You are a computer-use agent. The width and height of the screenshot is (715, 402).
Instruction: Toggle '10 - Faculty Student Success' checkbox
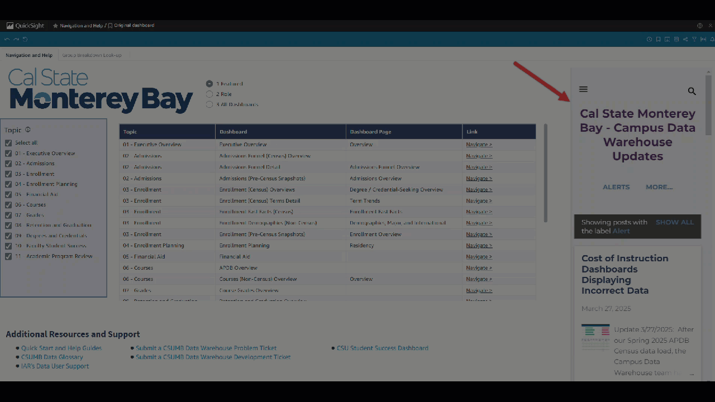8,246
